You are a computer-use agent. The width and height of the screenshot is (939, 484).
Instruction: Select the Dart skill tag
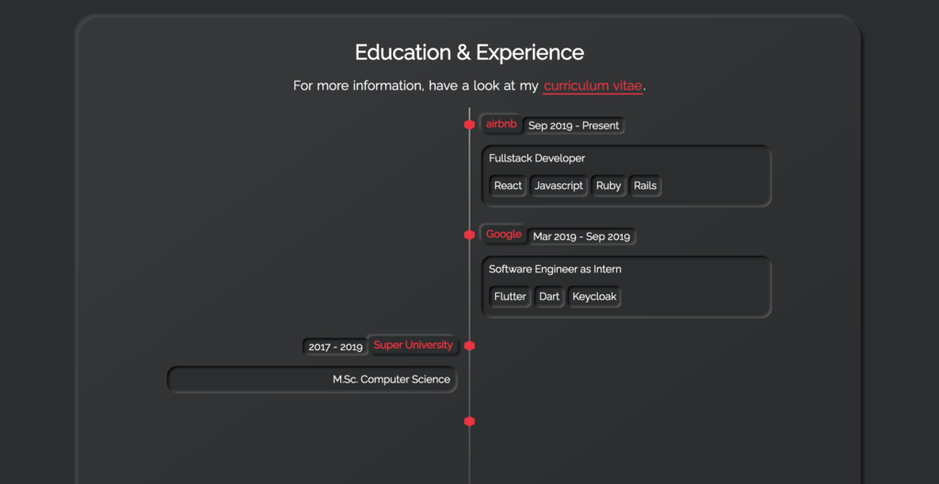point(549,297)
